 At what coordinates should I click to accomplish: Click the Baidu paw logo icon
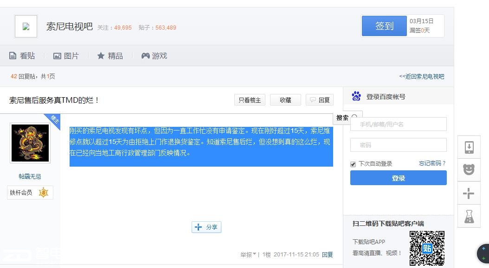pyautogui.click(x=356, y=96)
